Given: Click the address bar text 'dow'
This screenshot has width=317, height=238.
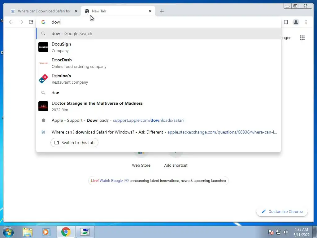Looking at the screenshot, I should pyautogui.click(x=56, y=22).
